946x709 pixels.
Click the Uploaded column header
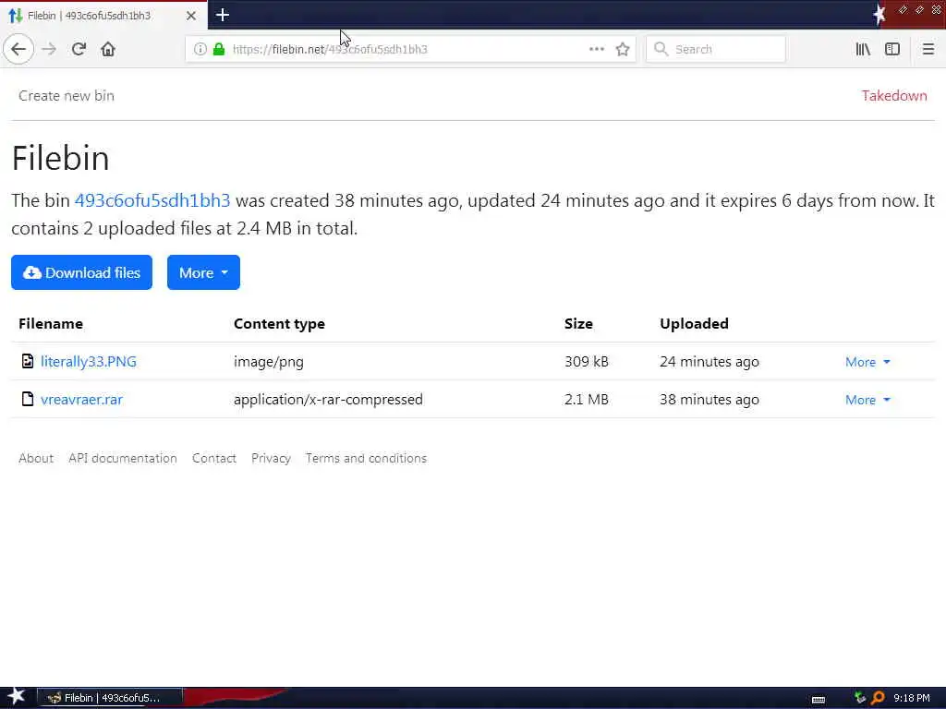694,324
